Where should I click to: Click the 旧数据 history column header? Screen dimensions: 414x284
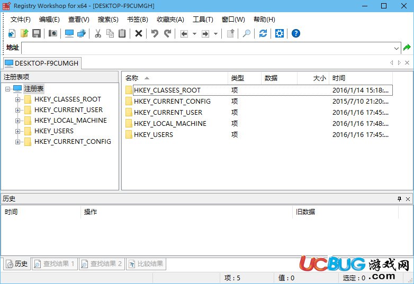pos(345,212)
